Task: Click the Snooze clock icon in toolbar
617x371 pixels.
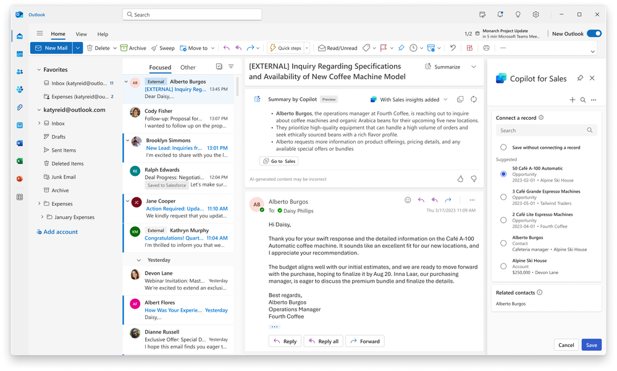Action: tap(413, 48)
